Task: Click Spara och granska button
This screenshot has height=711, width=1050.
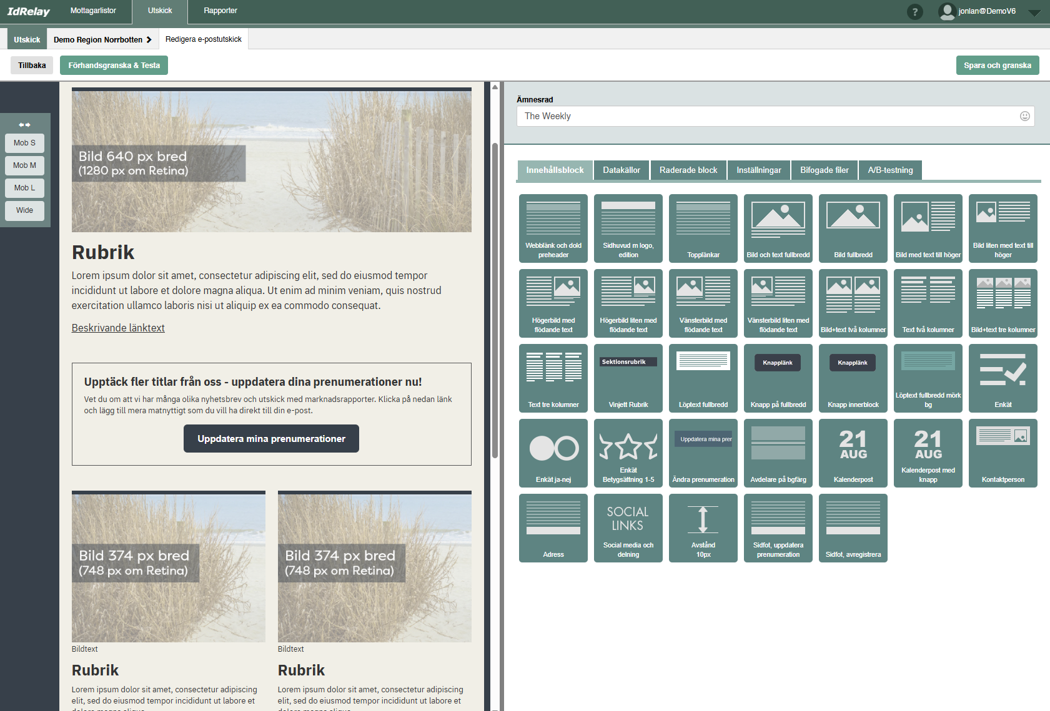Action: (997, 66)
